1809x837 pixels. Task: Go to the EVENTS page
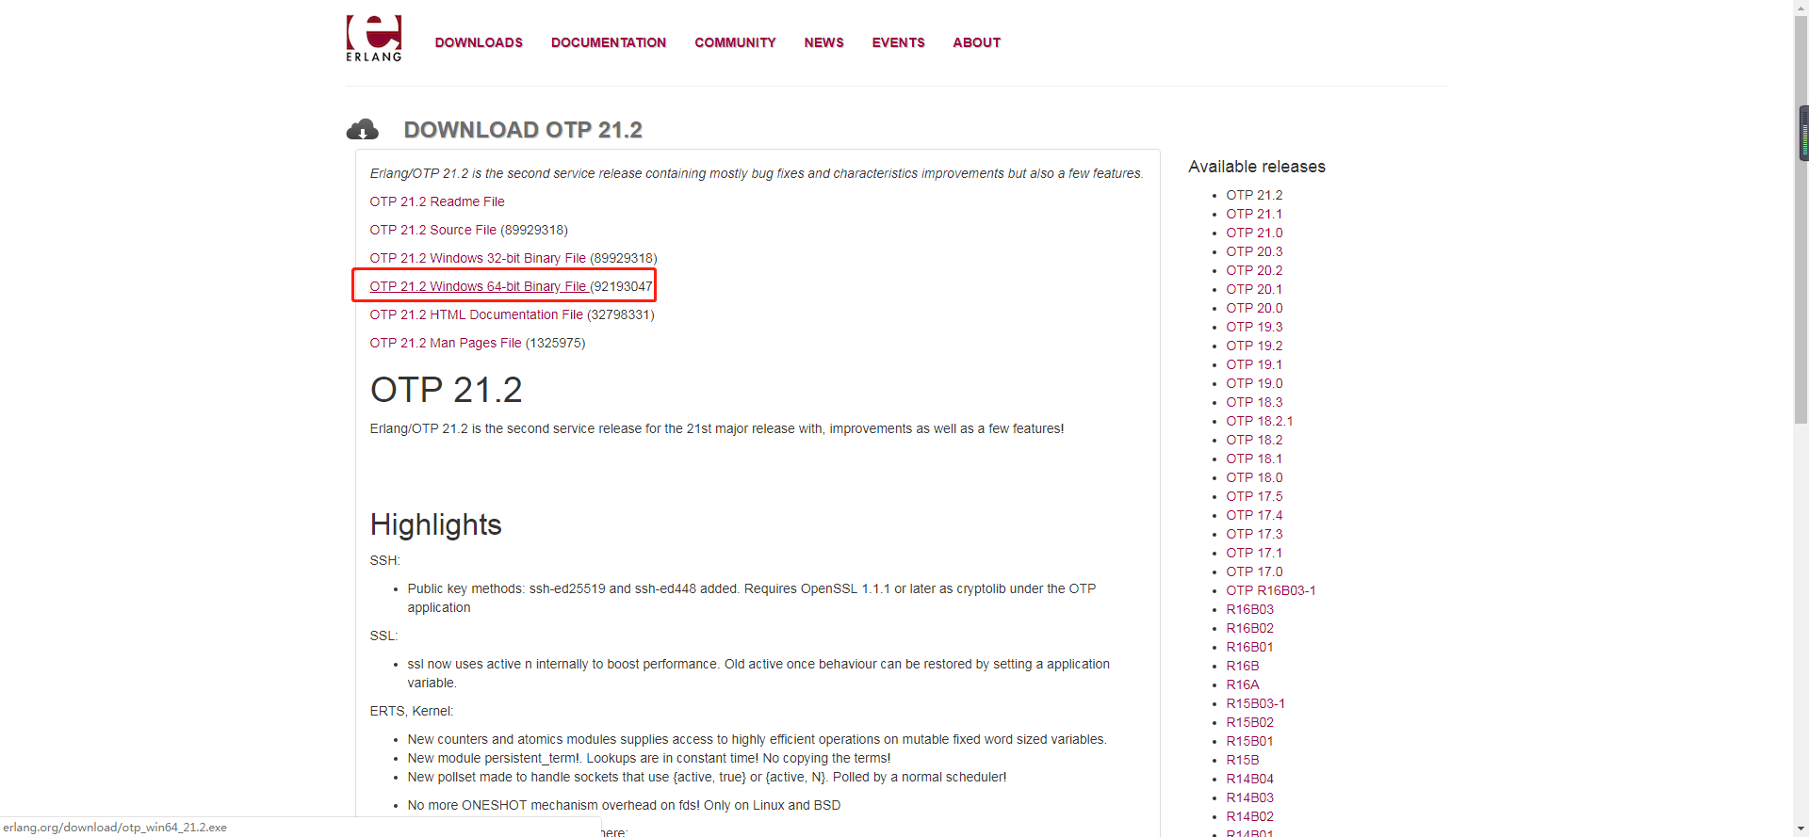click(898, 42)
